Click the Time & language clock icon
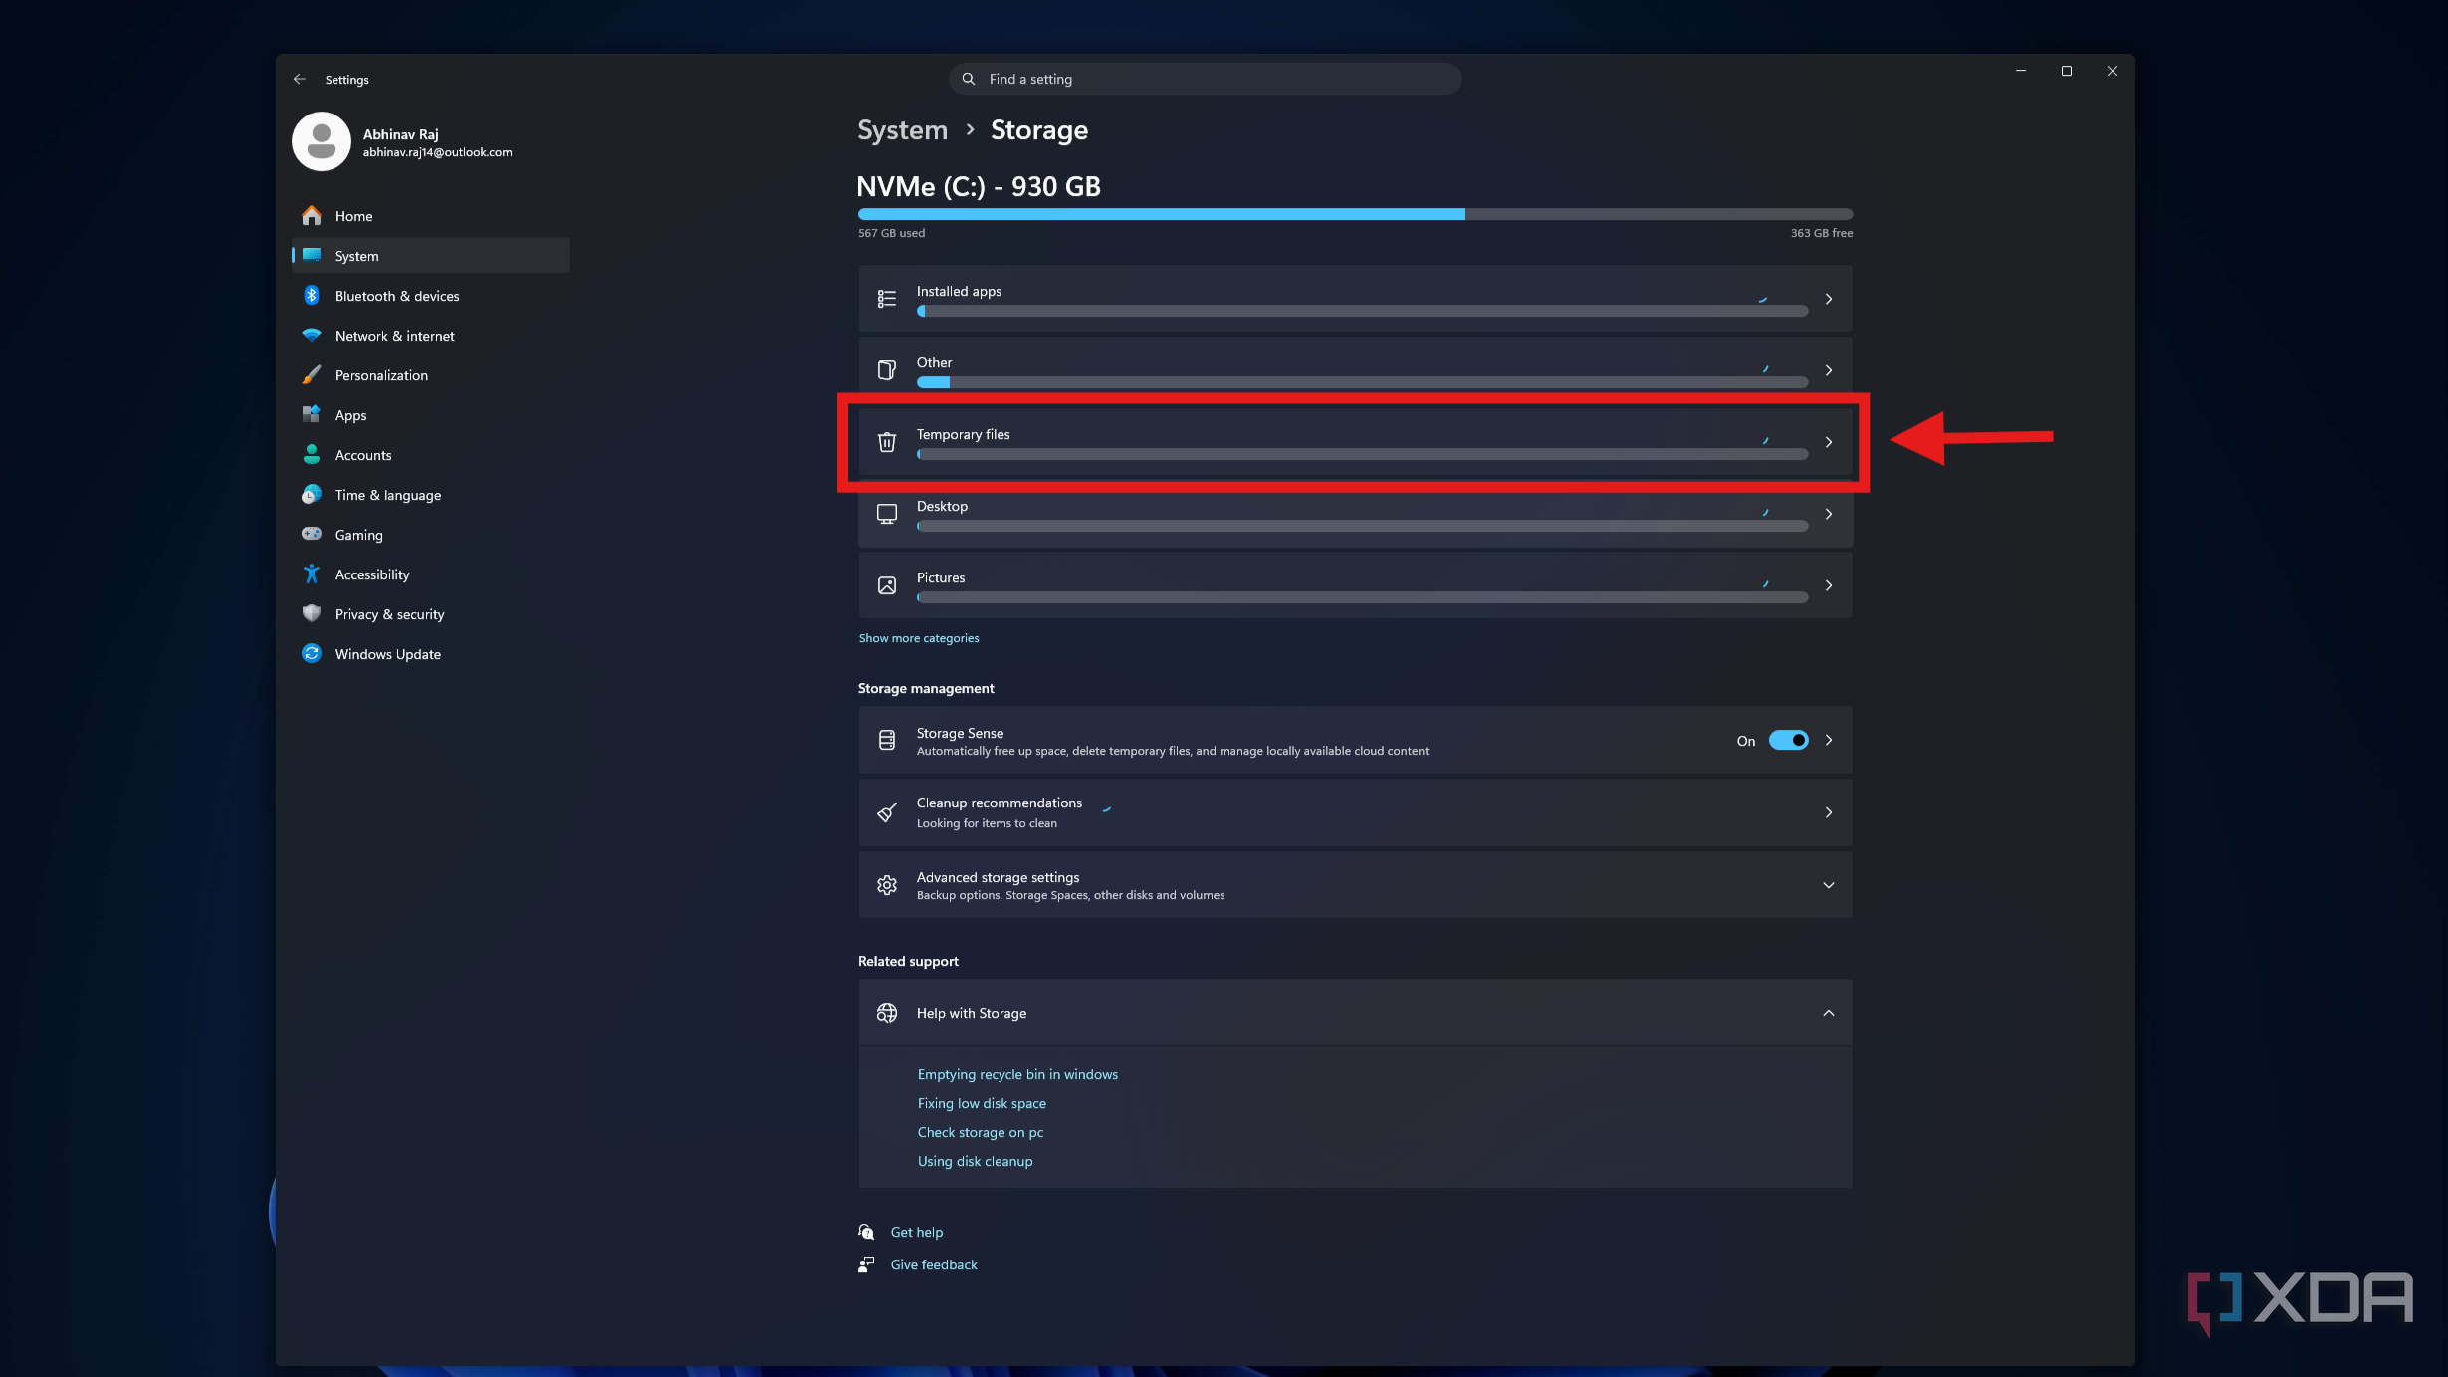The height and width of the screenshot is (1377, 2448). click(x=312, y=495)
